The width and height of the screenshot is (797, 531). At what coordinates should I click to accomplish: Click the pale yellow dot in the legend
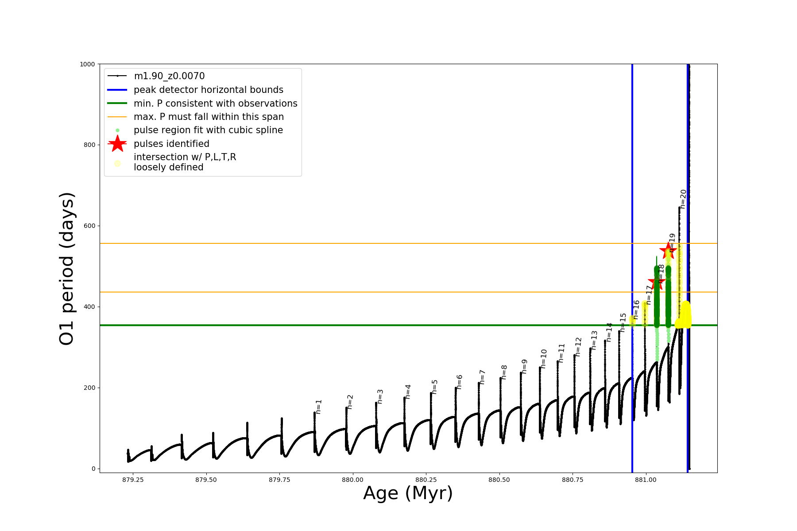(x=117, y=163)
